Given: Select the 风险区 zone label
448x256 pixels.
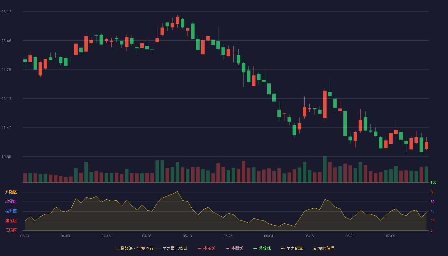Looking at the screenshot, I should [11, 192].
